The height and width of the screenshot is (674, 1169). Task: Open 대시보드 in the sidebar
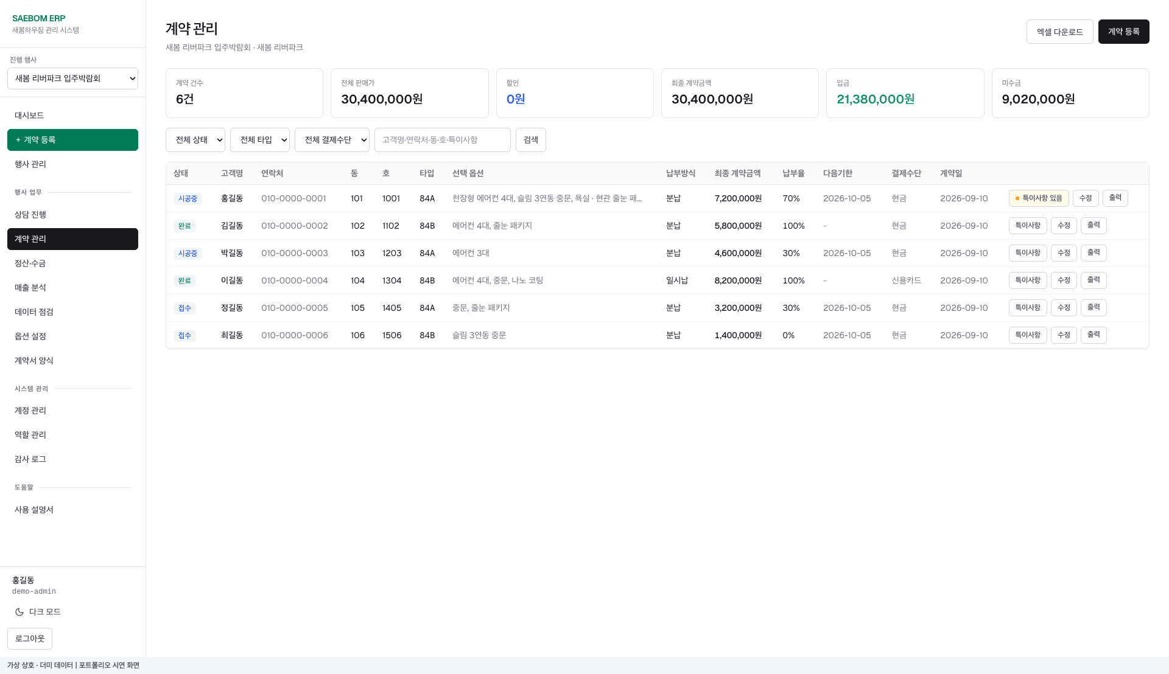72,116
